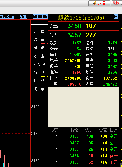Select the 涨跌 change value -54
The width and height of the screenshot is (122, 167).
[x=78, y=49]
